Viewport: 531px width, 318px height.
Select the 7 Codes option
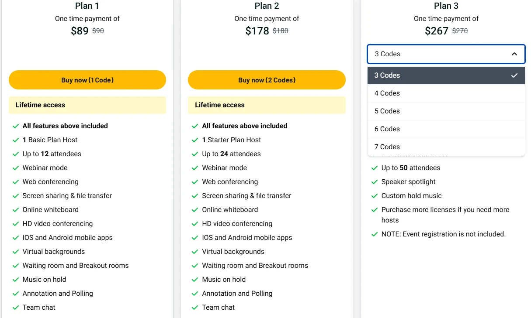click(446, 147)
